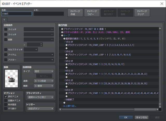Close the event editor window
This screenshot has width=166, height=121.
[162, 4]
